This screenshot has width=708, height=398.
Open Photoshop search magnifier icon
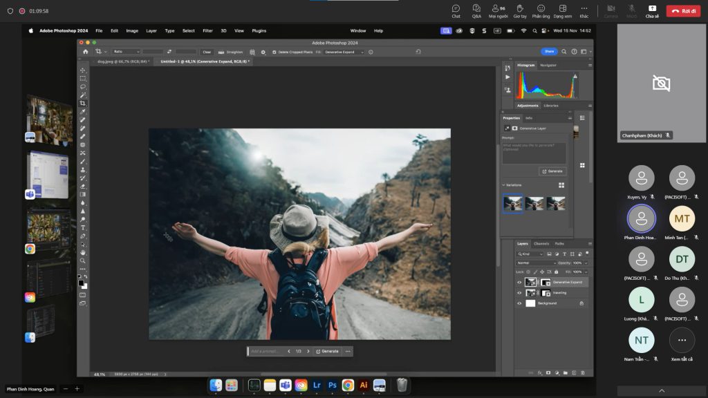564,52
